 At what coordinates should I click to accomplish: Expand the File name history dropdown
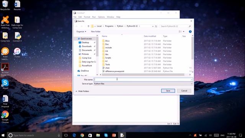click(191, 80)
